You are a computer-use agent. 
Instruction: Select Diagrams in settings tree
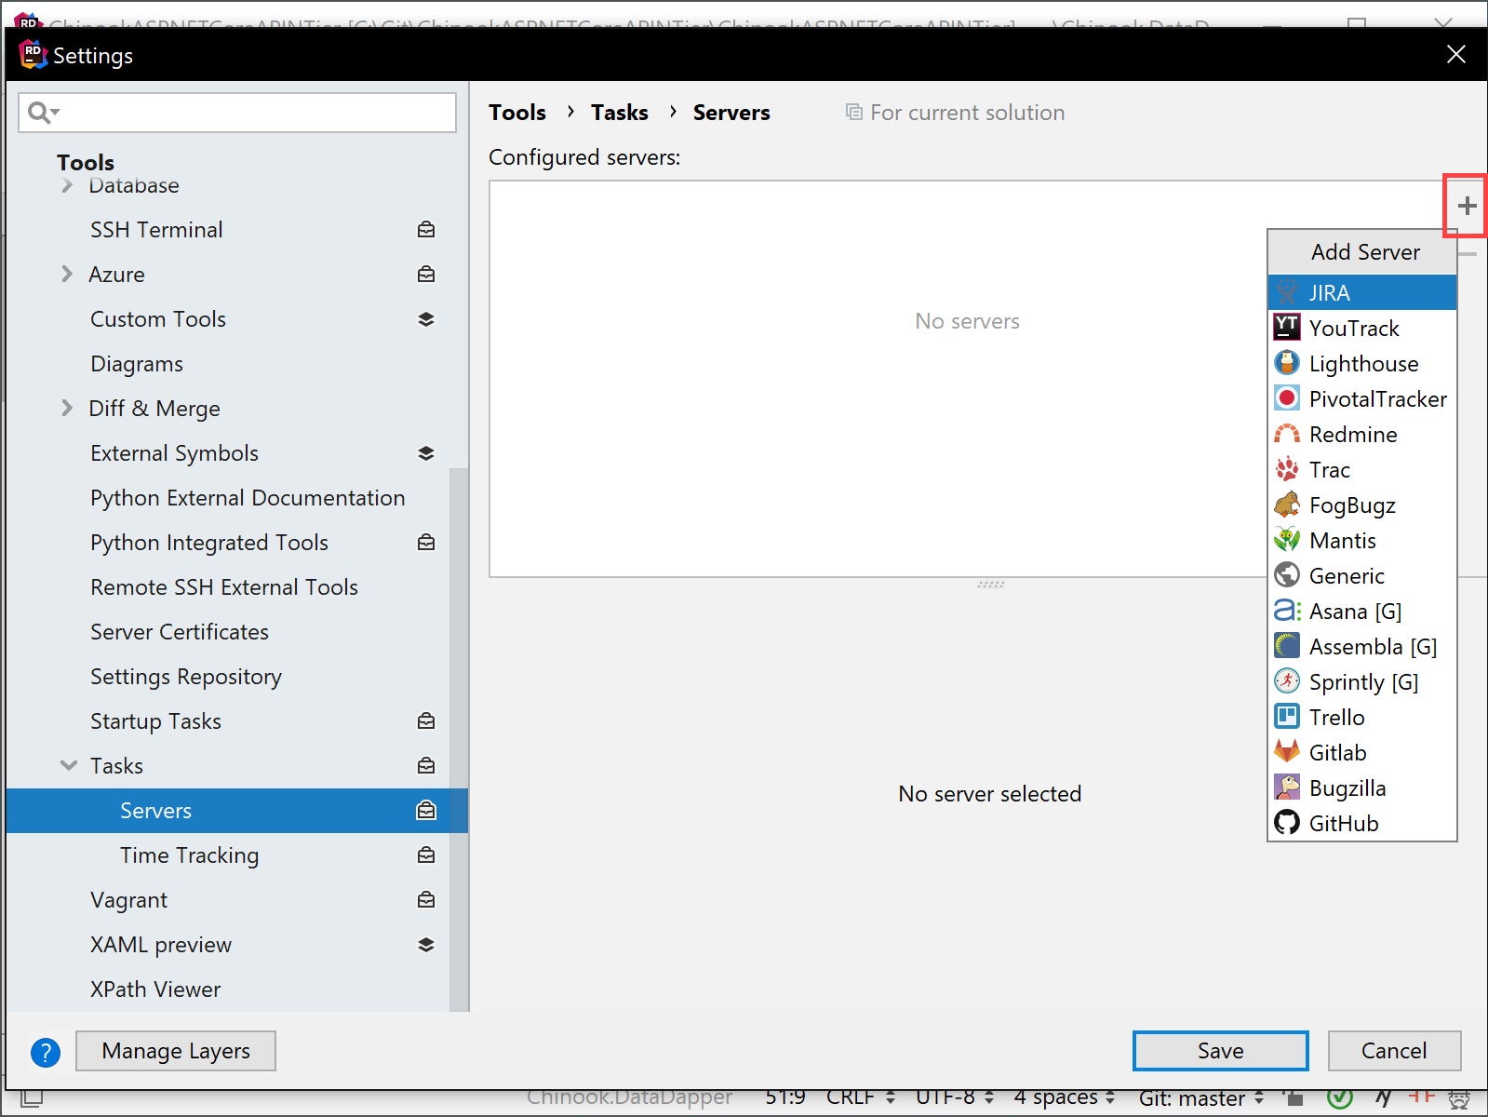coord(137,364)
